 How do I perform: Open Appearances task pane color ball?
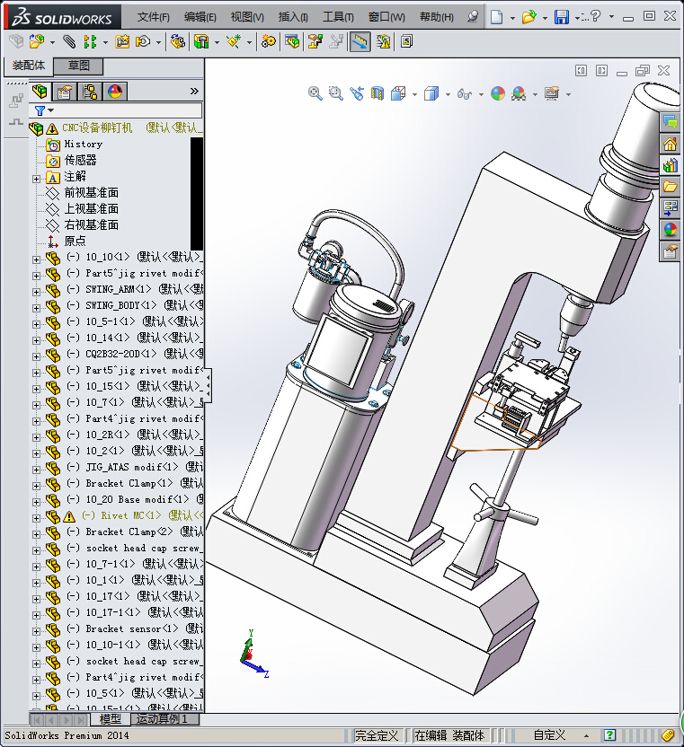[x=671, y=230]
